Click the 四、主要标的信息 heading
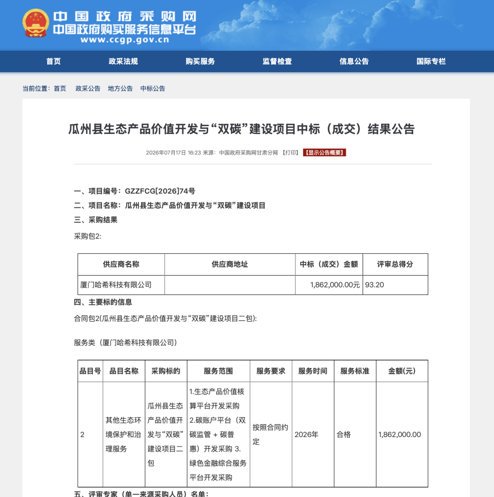Viewport: 494px width, 497px height. [103, 302]
